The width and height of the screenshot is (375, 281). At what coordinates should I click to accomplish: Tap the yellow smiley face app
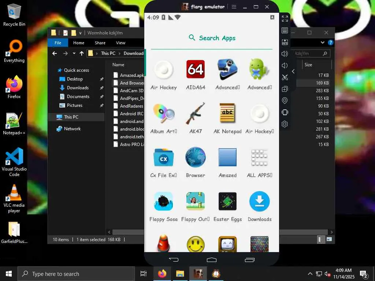[x=196, y=244]
